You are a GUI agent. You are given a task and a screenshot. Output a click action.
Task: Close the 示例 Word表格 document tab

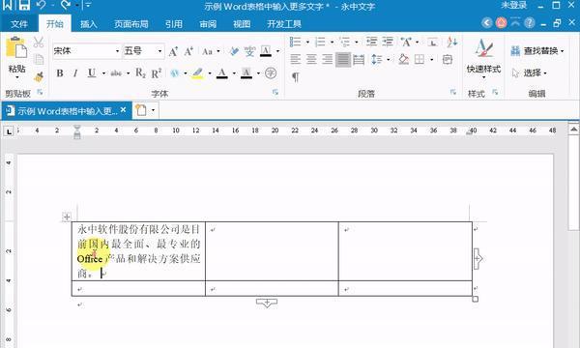[x=123, y=110]
